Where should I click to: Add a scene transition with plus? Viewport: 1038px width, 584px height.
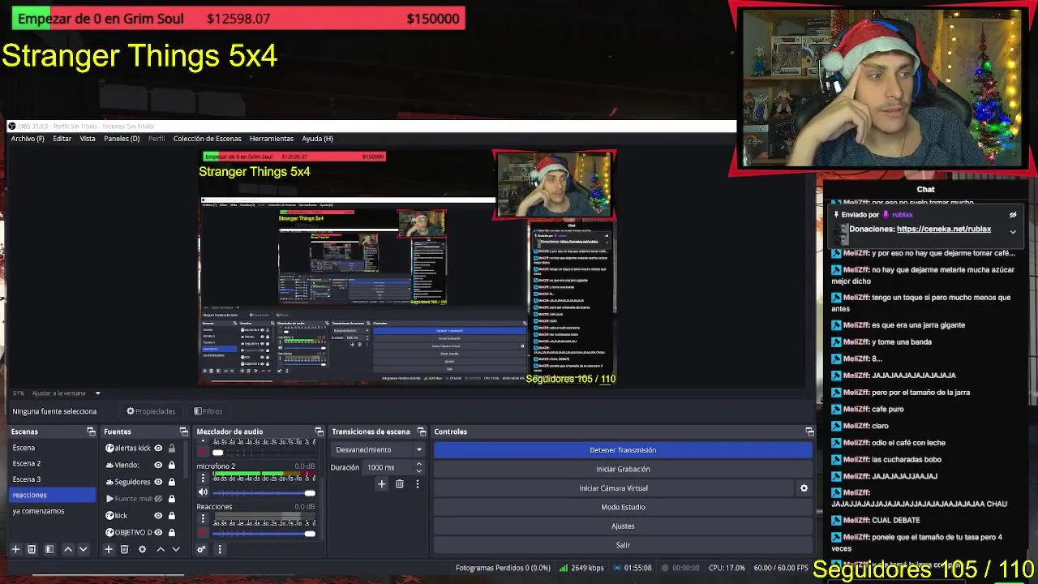382,484
